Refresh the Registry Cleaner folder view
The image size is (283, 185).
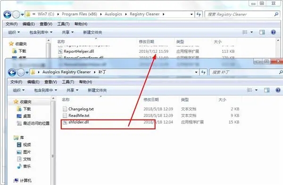pos(199,14)
